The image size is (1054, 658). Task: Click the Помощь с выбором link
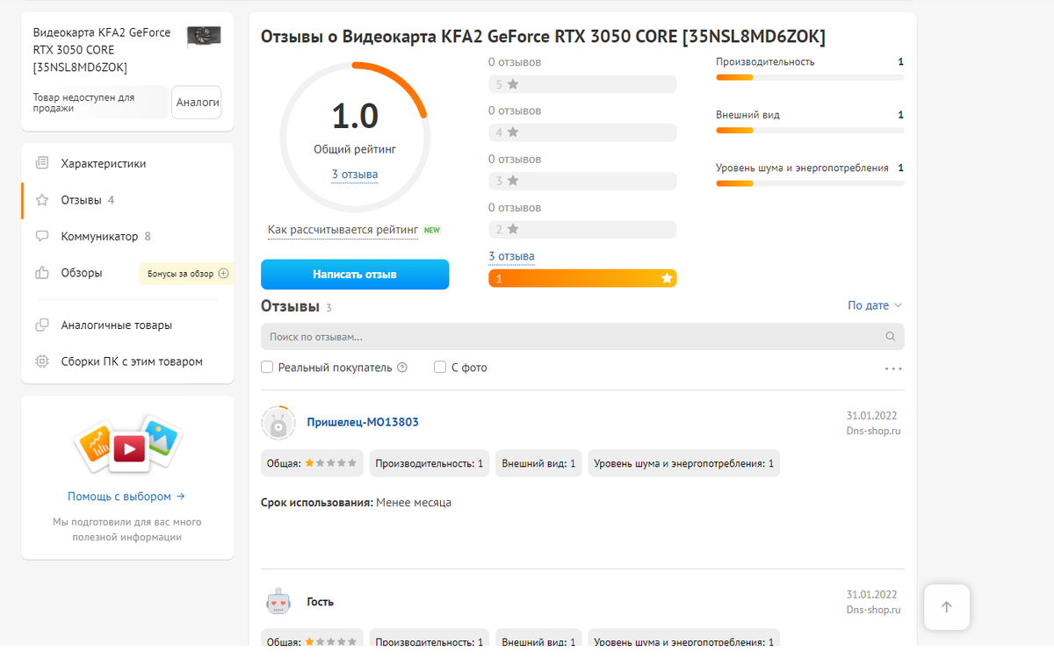click(x=126, y=497)
